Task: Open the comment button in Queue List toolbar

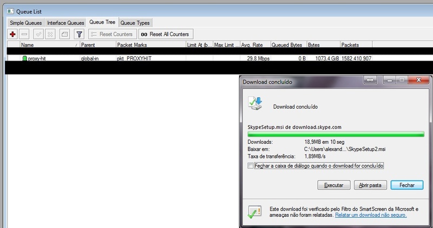Action: point(64,34)
